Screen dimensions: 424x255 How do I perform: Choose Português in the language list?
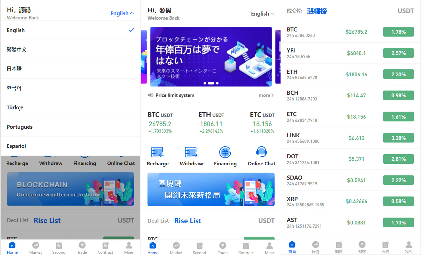70,127
